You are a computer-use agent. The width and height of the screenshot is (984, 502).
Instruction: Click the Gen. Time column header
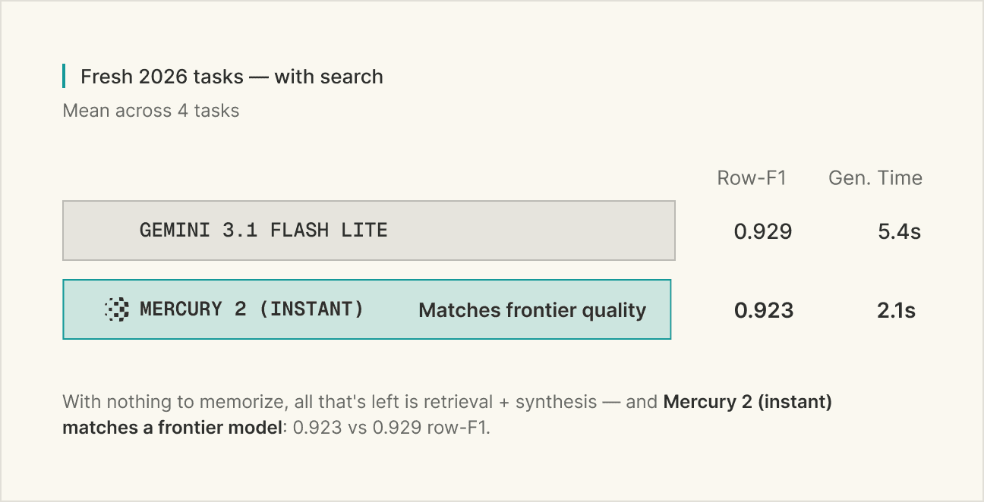pos(875,178)
